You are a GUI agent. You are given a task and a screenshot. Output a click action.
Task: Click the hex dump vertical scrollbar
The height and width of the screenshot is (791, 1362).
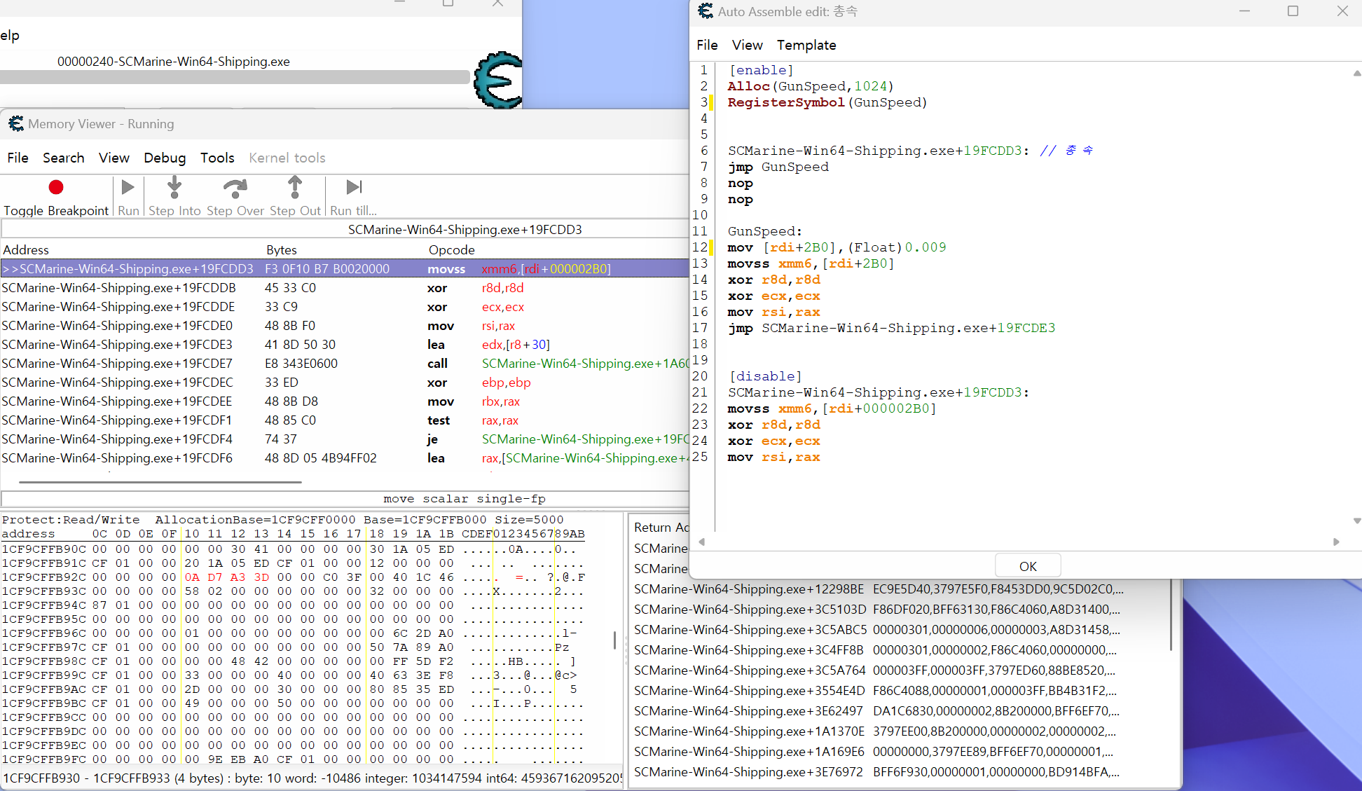tap(615, 640)
